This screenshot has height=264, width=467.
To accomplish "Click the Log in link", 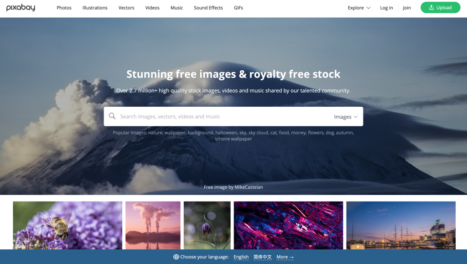I will [x=386, y=8].
